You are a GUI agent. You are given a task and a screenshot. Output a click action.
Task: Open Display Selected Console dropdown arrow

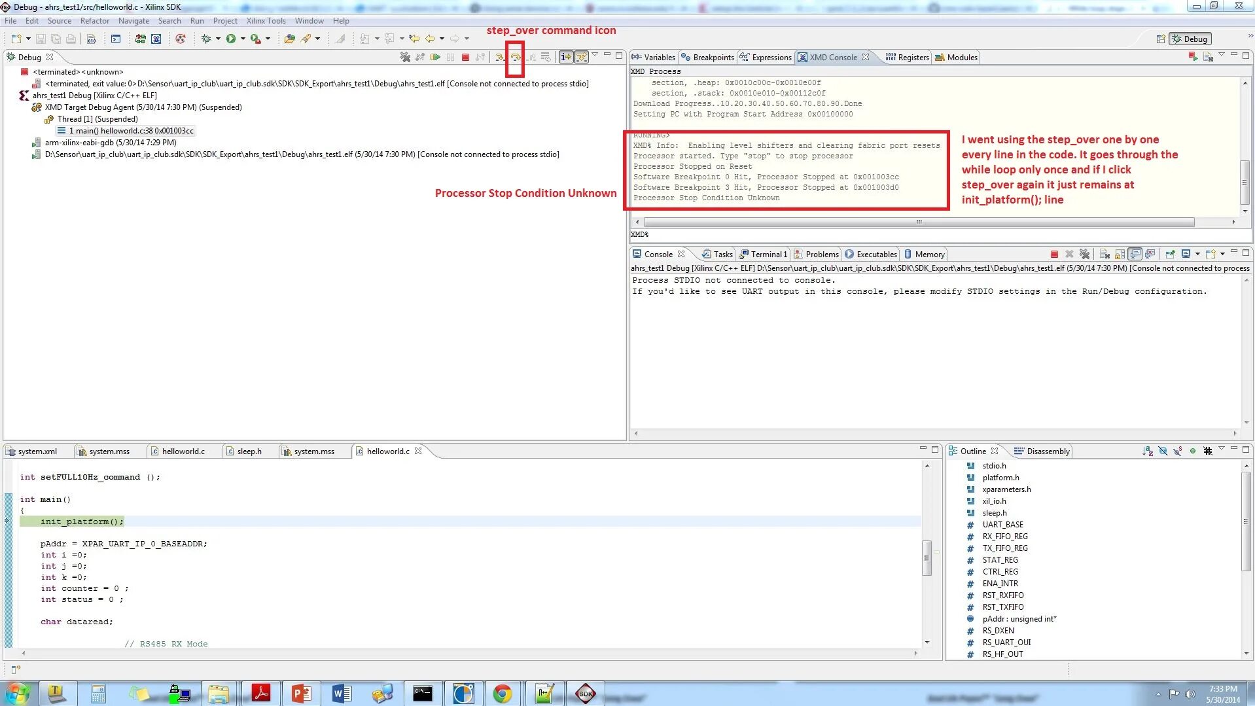1197,255
